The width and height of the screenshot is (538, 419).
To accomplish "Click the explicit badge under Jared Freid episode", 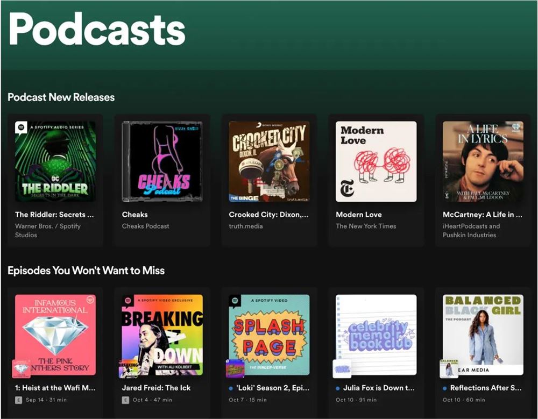I will (125, 400).
